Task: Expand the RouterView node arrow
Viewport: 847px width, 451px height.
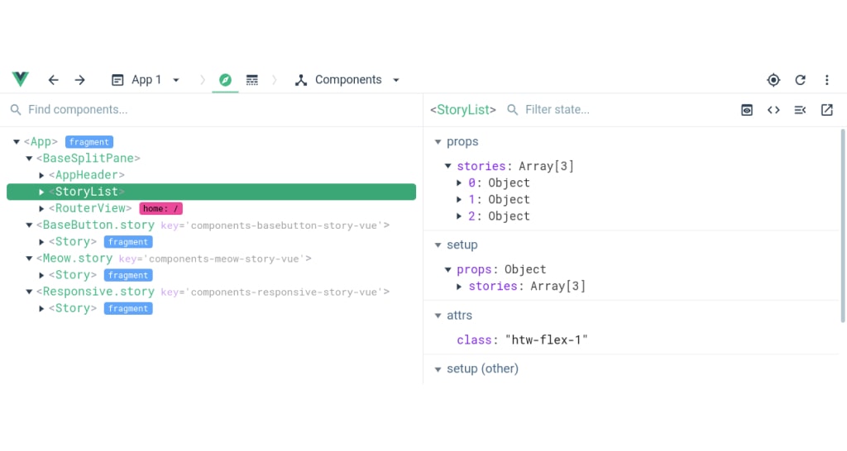Action: pyautogui.click(x=41, y=209)
